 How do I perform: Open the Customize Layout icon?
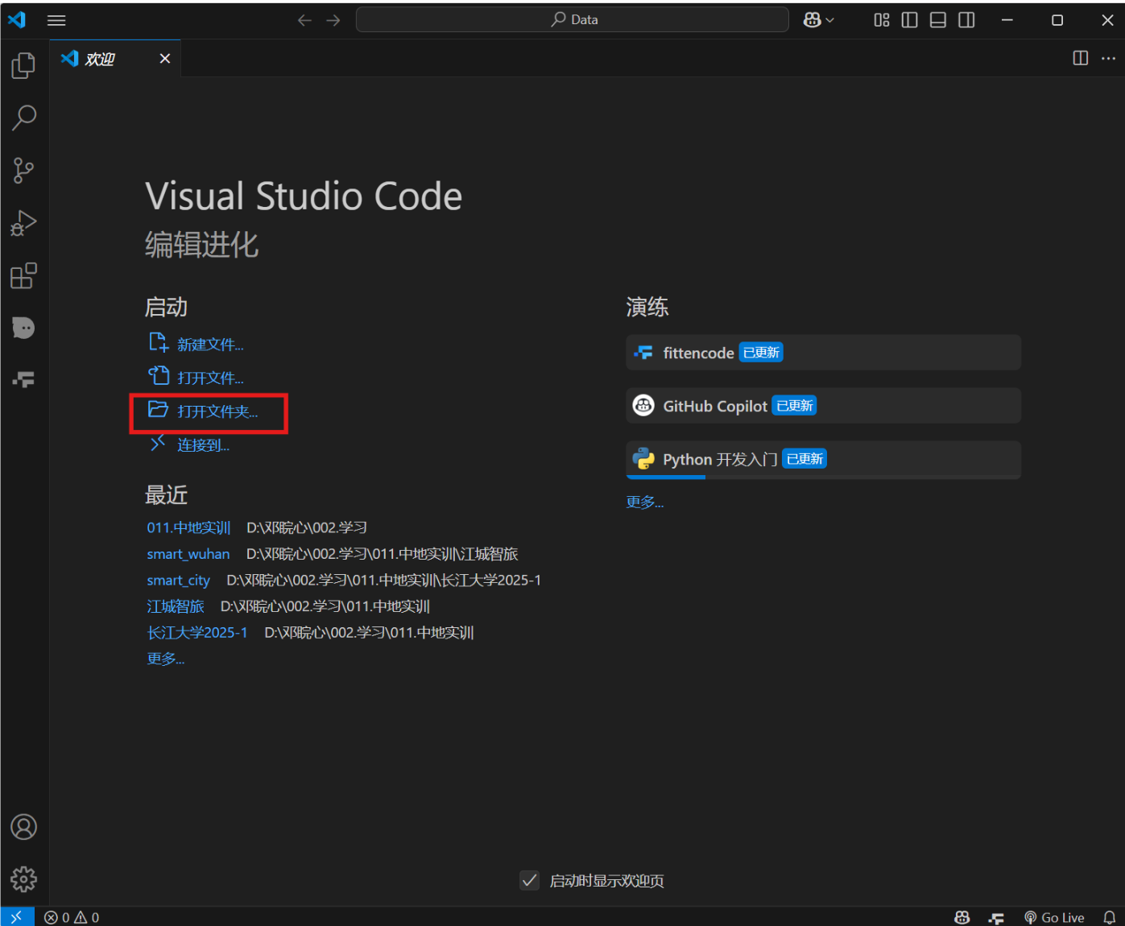click(882, 20)
